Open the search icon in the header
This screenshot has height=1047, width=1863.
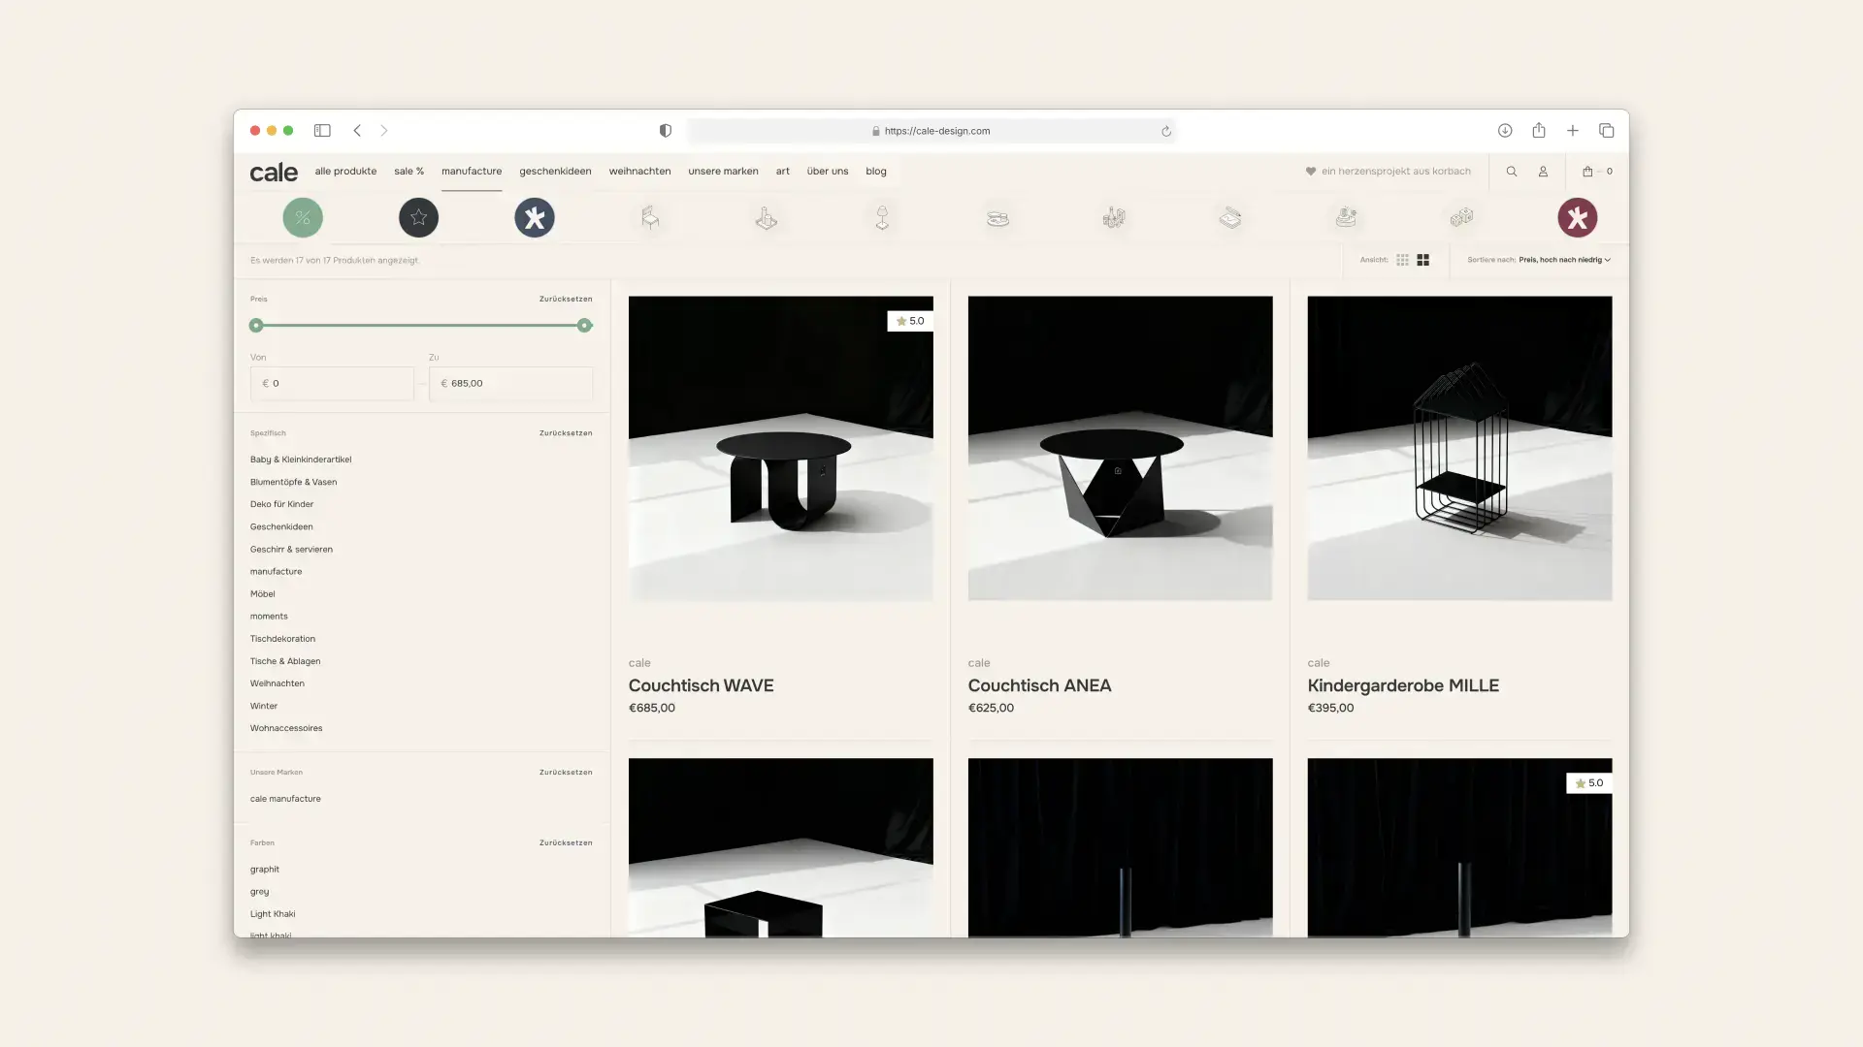[1512, 172]
